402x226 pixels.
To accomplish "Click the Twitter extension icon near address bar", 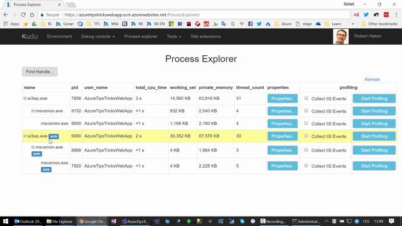I will coord(366,15).
